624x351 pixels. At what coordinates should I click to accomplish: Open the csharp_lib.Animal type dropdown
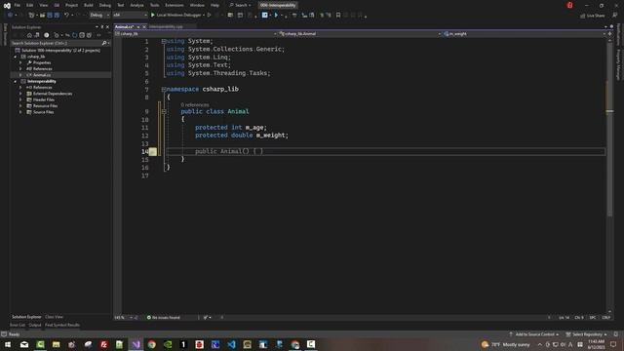pos(360,34)
